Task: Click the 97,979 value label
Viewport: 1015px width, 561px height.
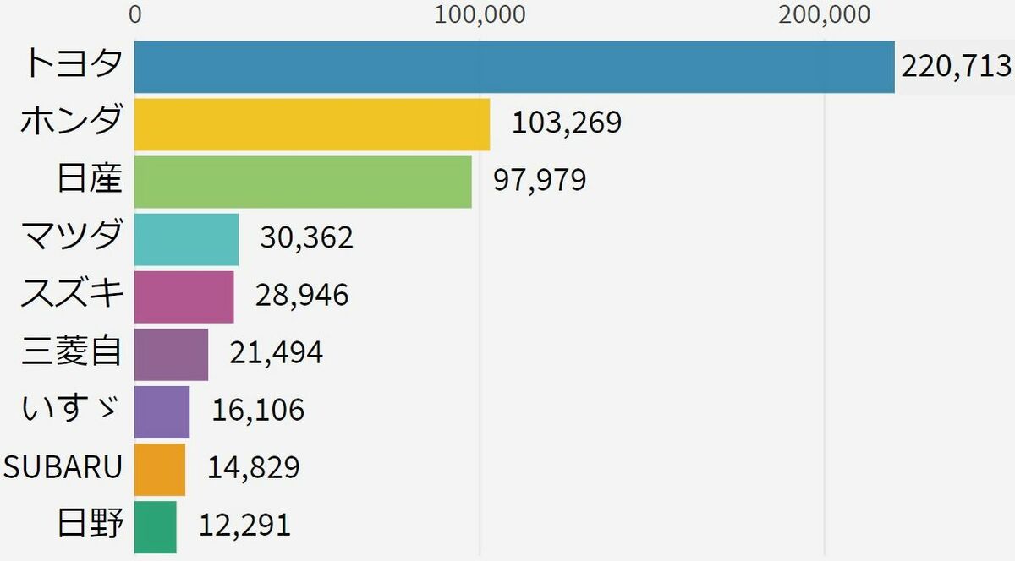Action: click(x=539, y=181)
